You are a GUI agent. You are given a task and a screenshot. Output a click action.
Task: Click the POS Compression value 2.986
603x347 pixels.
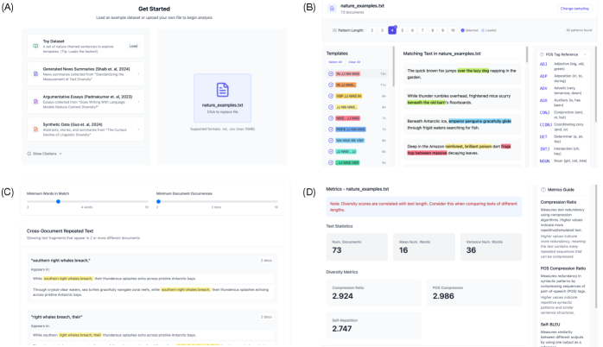point(443,296)
